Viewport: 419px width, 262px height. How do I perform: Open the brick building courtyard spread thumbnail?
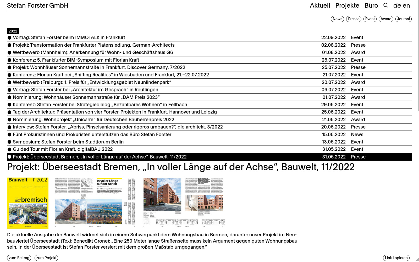point(184,202)
